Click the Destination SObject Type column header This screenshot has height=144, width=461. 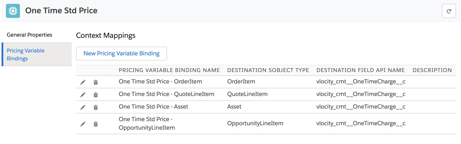268,70
